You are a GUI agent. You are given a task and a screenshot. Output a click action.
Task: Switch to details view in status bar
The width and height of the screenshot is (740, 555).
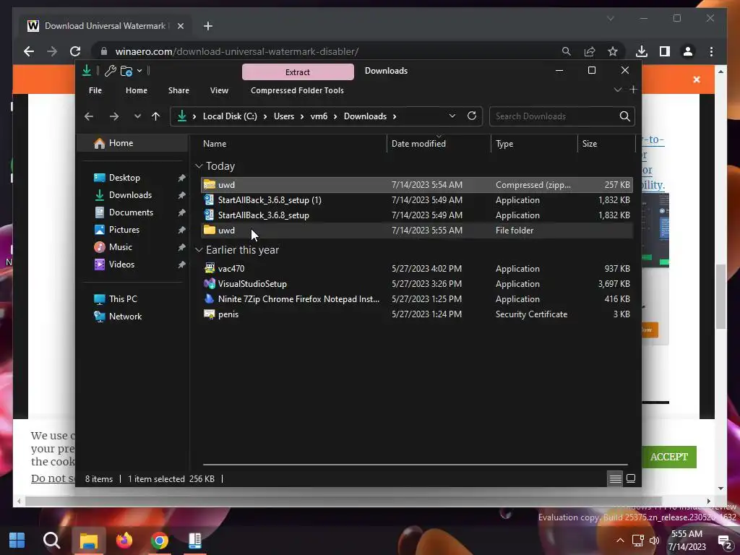[616, 478]
